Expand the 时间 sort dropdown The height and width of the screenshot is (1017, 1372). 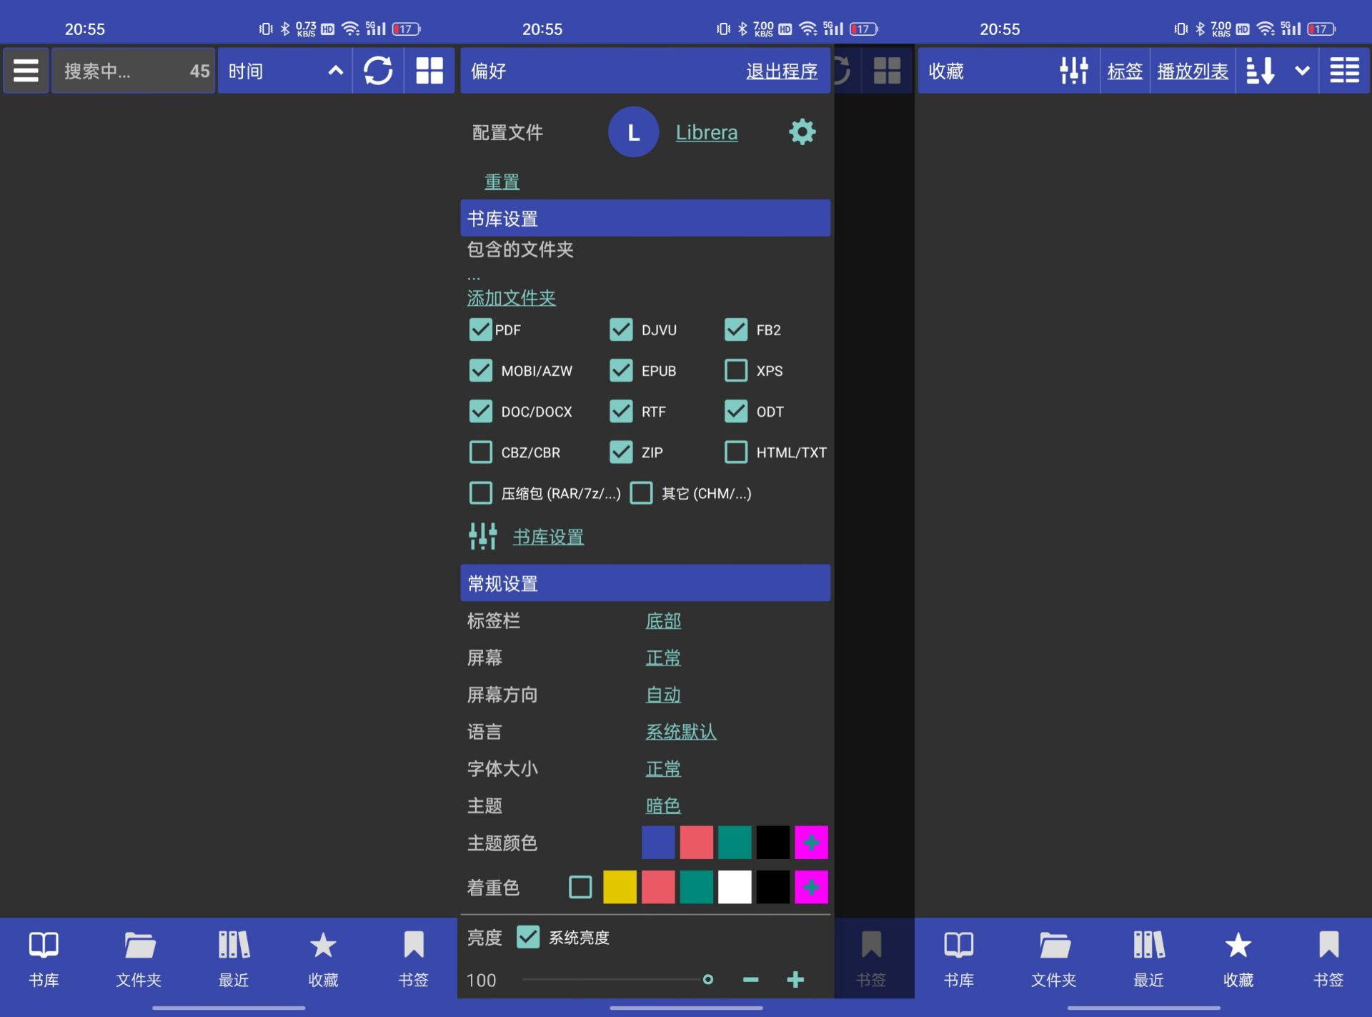(284, 71)
